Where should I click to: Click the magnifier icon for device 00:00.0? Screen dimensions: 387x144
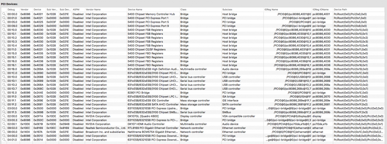(4, 14)
